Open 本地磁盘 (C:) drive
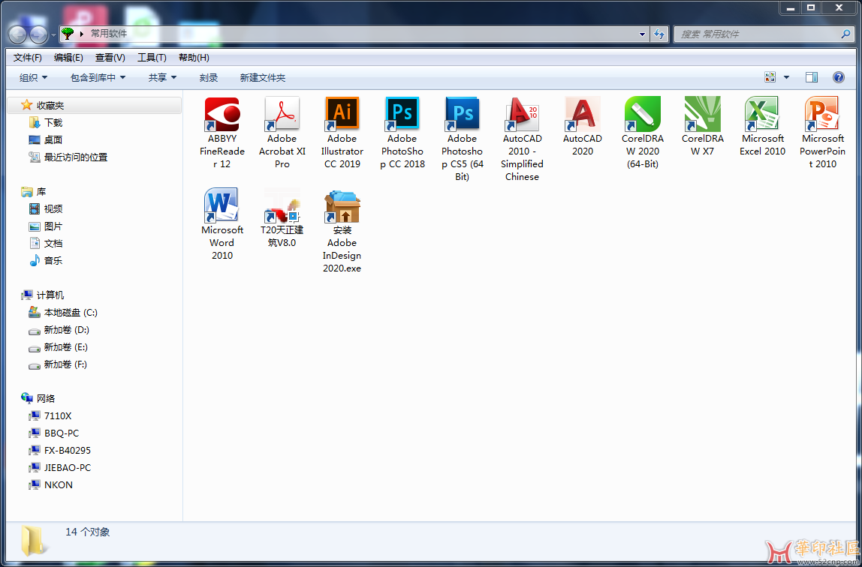This screenshot has width=862, height=567. point(71,312)
